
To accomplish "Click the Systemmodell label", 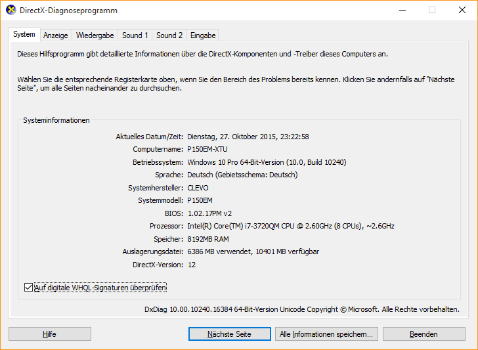I will 161,201.
